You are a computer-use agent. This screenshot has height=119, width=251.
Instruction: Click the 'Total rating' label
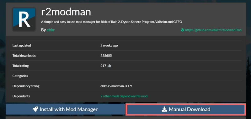tap(21, 66)
